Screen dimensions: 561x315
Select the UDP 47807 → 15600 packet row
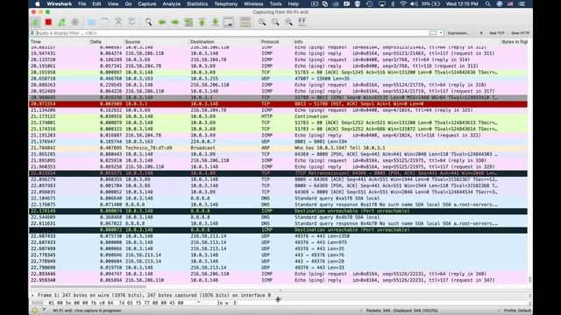click(278, 79)
